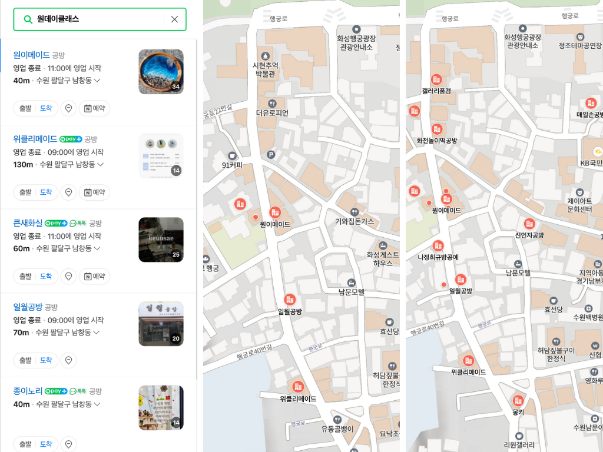Click 리원갤러리 icon on right map
Viewport: 603px width, 452px height.
(x=519, y=436)
